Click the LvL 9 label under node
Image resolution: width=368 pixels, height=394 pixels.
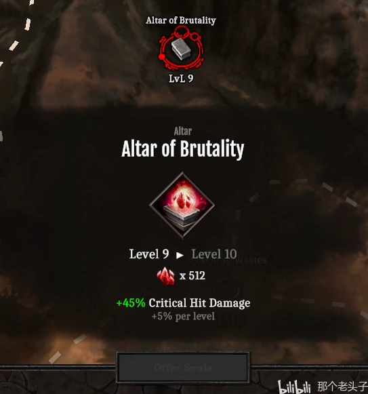point(181,79)
